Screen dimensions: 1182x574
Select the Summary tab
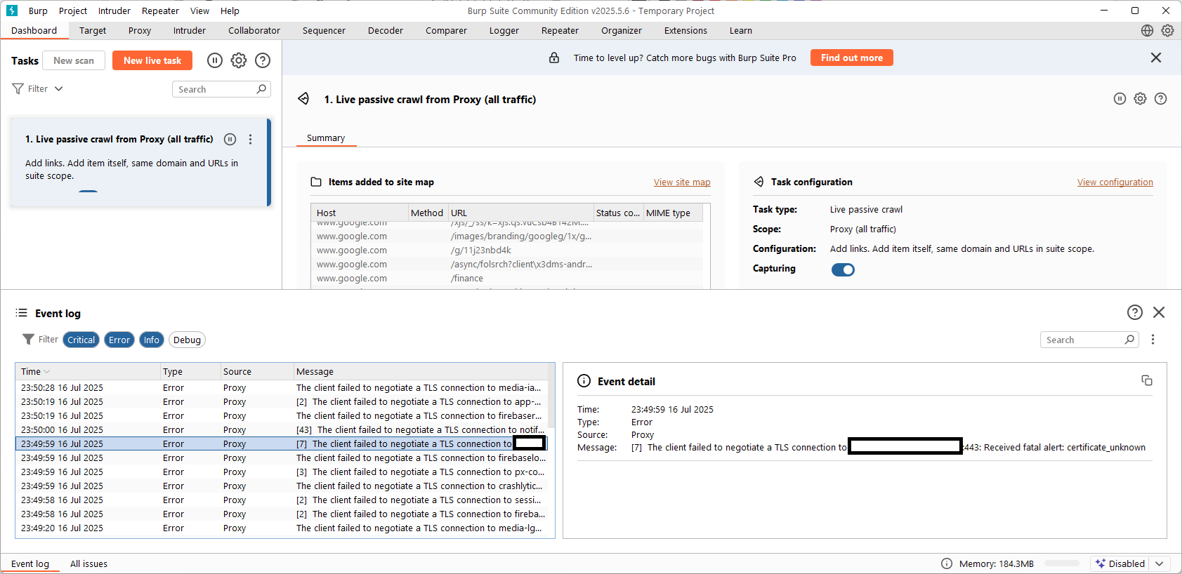(x=326, y=138)
